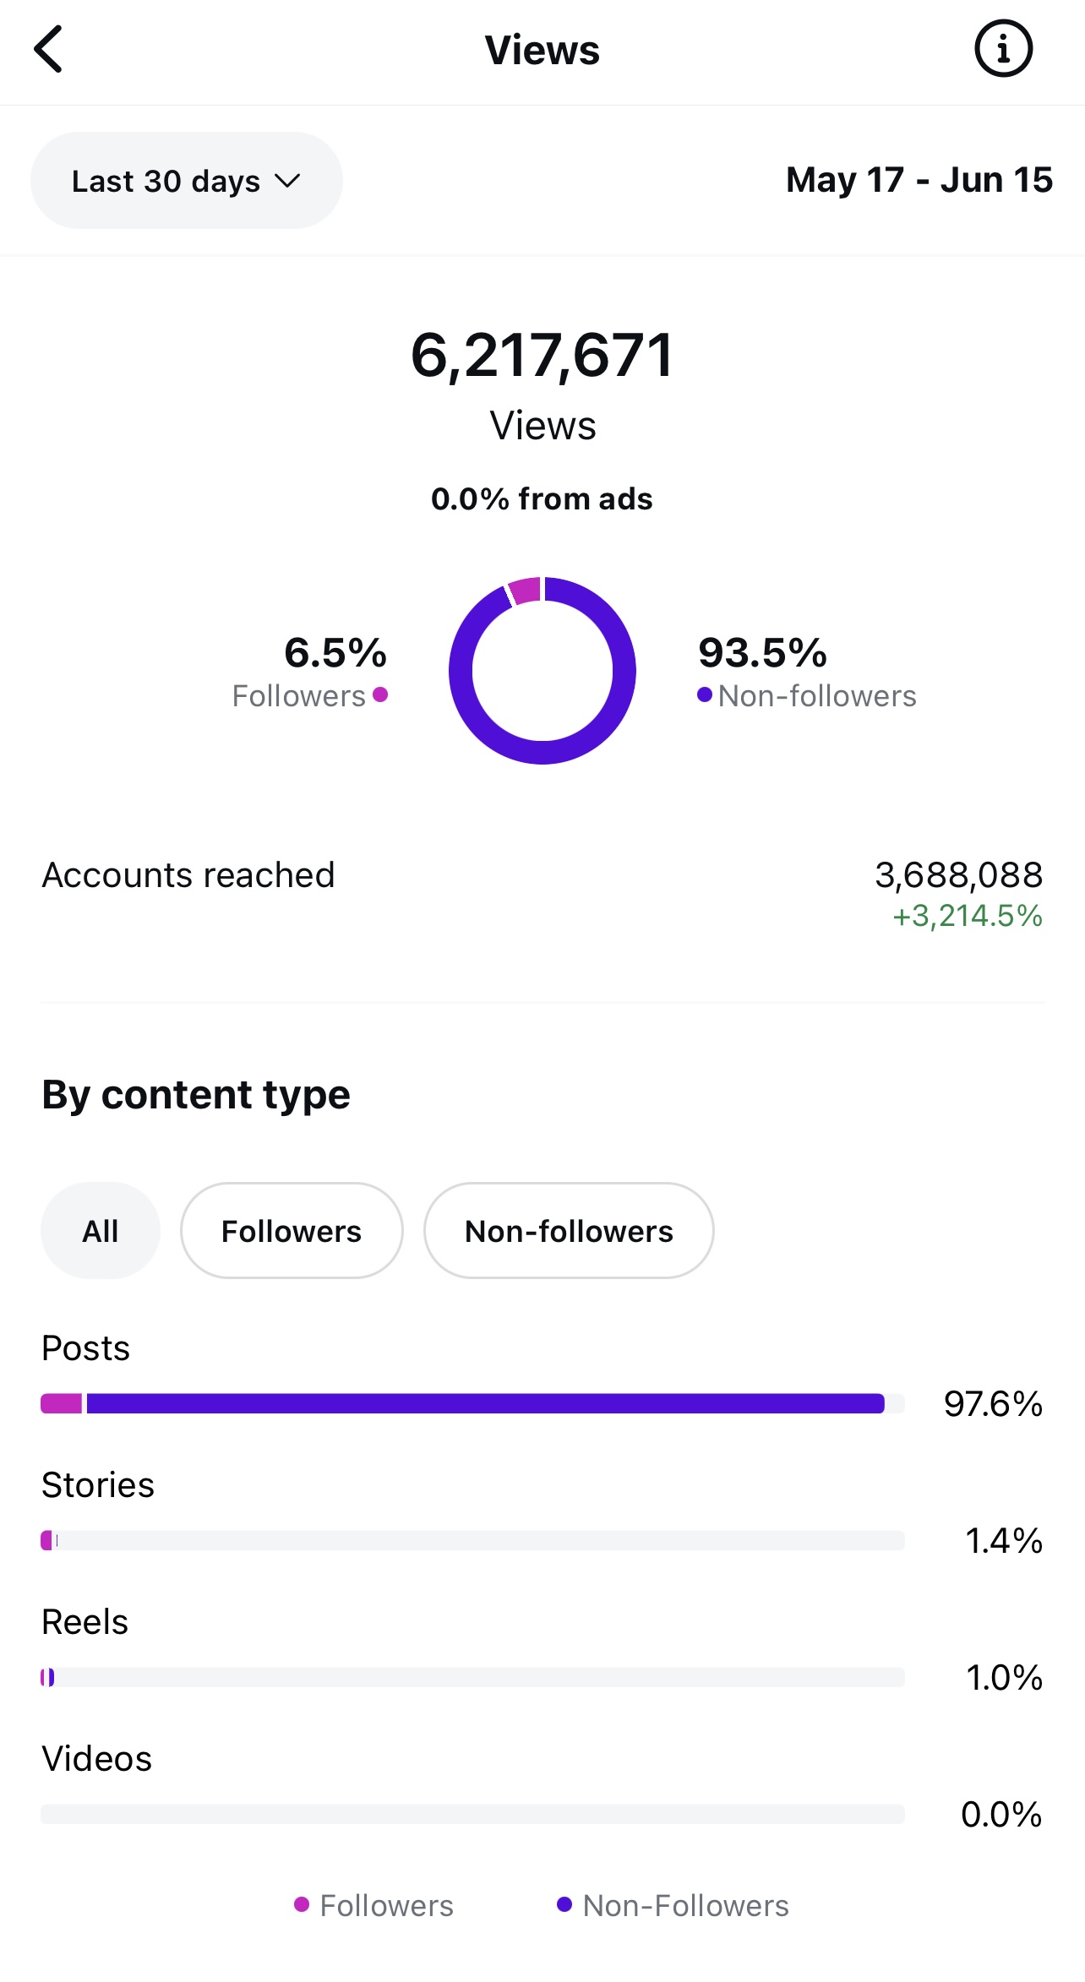Click the chevron in the Last 30 days pill
This screenshot has width=1085, height=1982.
pos(287,181)
